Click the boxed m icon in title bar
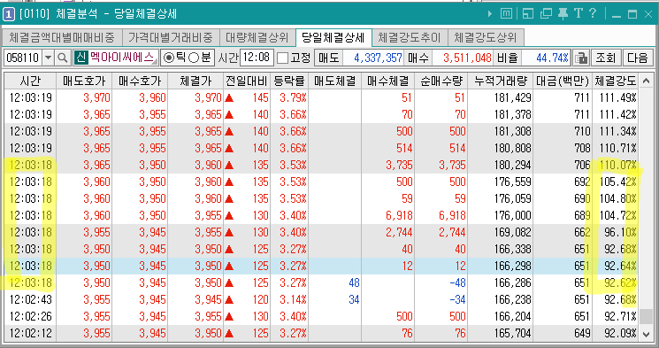Image resolution: width=659 pixels, height=348 pixels. [x=506, y=14]
